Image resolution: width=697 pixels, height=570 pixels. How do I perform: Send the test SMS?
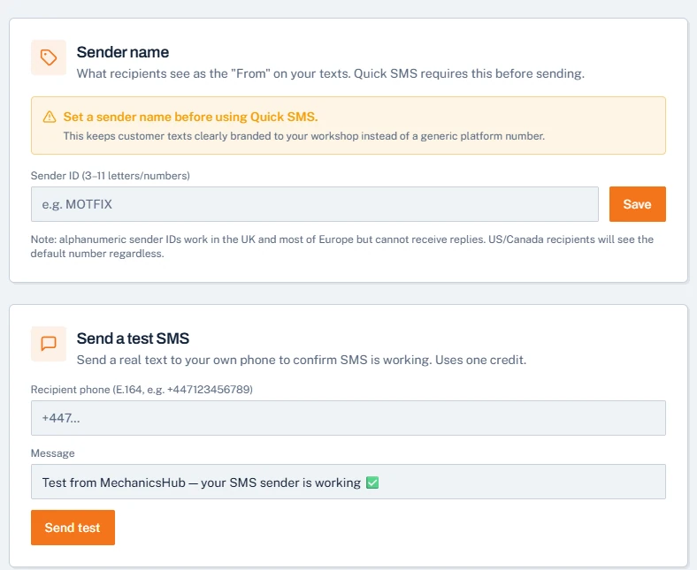(x=73, y=528)
